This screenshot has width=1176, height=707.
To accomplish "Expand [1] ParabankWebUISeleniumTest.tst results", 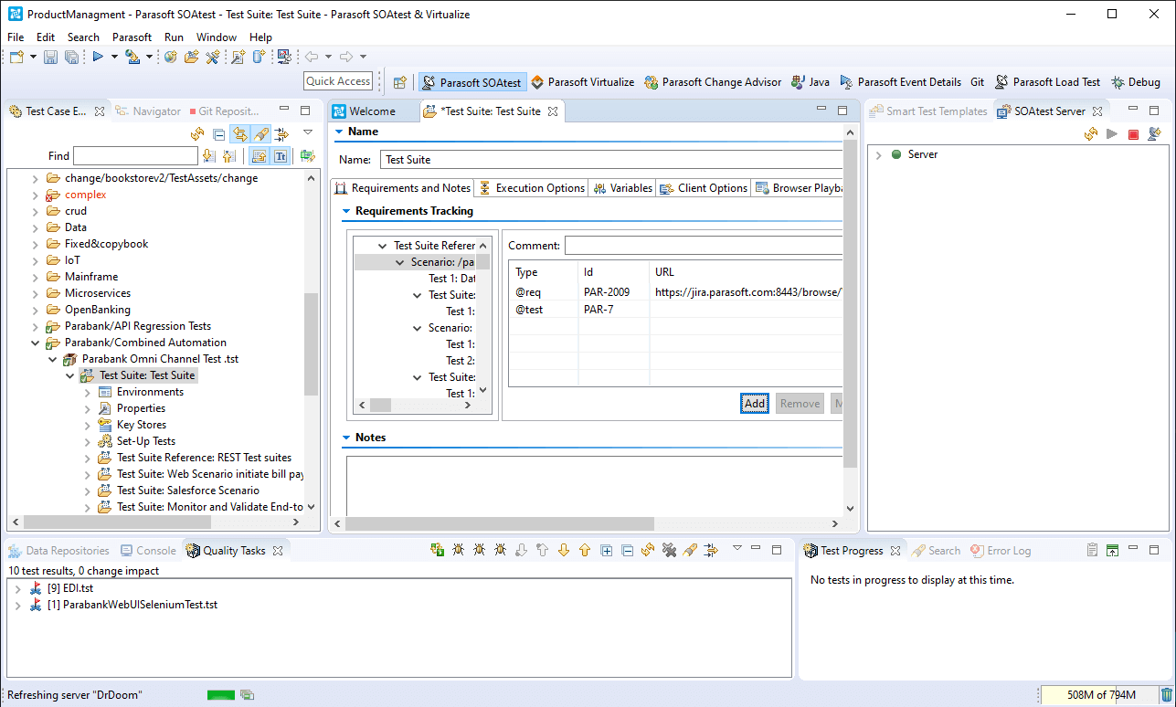I will click(x=17, y=605).
